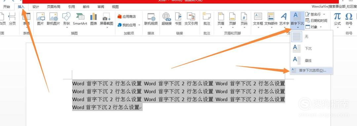Expand the 对象 dropdown arrow
Image resolution: width=357 pixels, height=126 pixels.
(x=321, y=27)
